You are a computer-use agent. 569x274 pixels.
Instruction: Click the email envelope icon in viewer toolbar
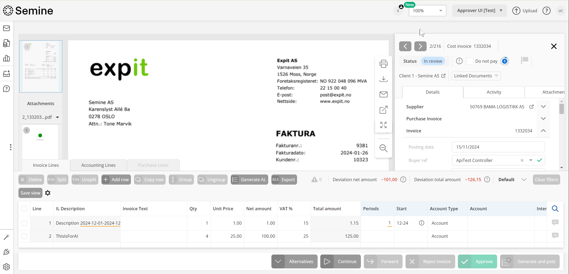pos(383,94)
